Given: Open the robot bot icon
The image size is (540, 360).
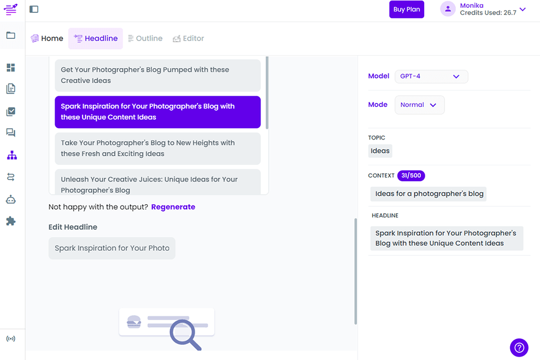Looking at the screenshot, I should pos(11,200).
